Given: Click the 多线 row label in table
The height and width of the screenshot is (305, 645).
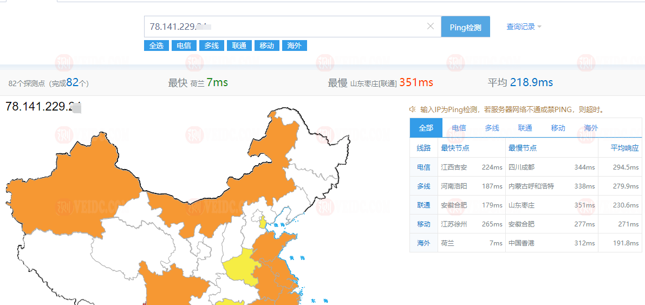Looking at the screenshot, I should pos(424,186).
